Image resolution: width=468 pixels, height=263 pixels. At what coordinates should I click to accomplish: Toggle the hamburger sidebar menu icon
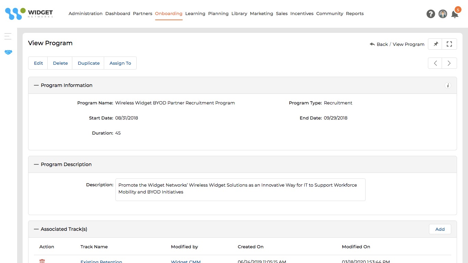pyautogui.click(x=8, y=36)
